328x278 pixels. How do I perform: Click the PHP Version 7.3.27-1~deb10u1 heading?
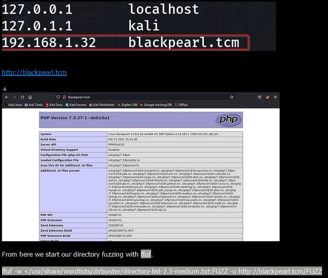(x=75, y=118)
